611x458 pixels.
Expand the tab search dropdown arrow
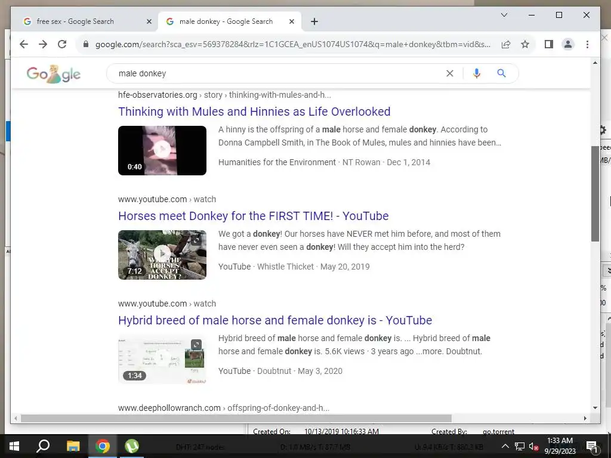point(504,15)
